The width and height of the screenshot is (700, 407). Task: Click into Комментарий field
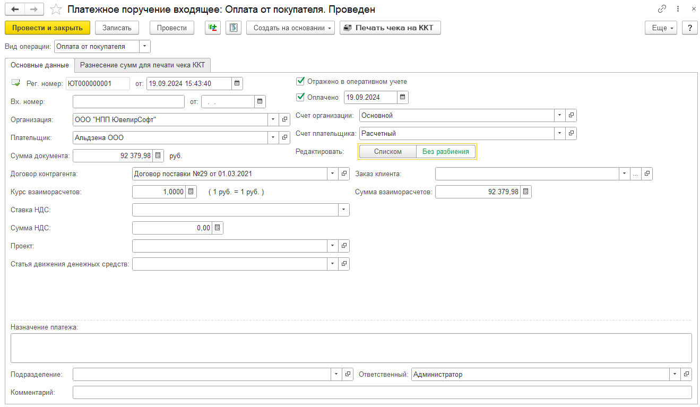pos(382,392)
